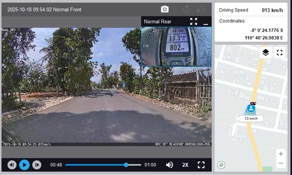The image size is (292, 175).
Task: Mute the video with the speaker icon
Action: (x=170, y=164)
